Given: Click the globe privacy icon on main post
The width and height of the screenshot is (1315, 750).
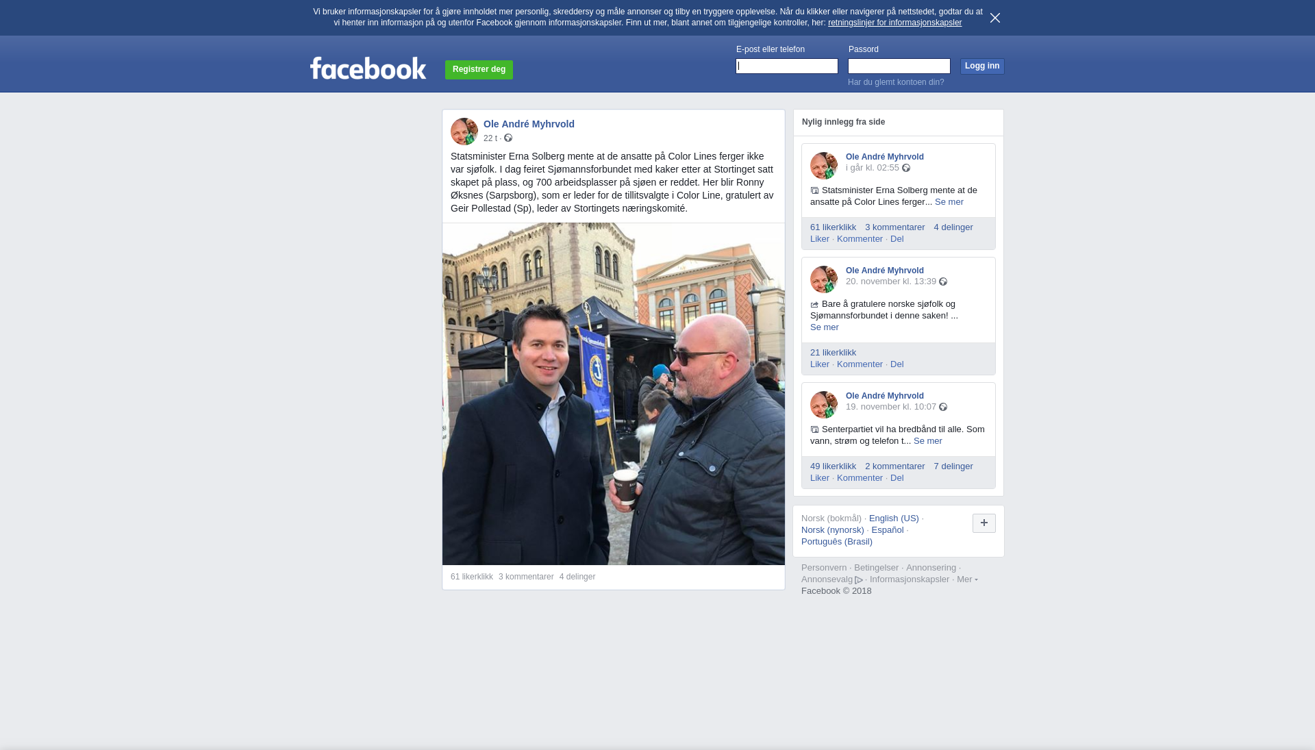Looking at the screenshot, I should 508,138.
